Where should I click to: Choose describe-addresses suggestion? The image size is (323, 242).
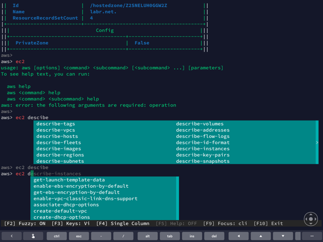pos(203,130)
